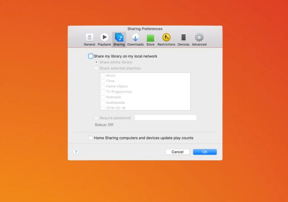Image resolution: width=288 pixels, height=202 pixels.
Task: Switch to the Store preferences
Action: click(150, 38)
